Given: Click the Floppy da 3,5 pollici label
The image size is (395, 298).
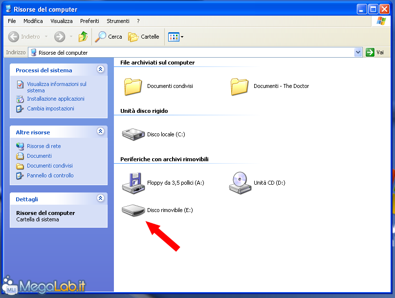Looking at the screenshot, I should (x=176, y=183).
